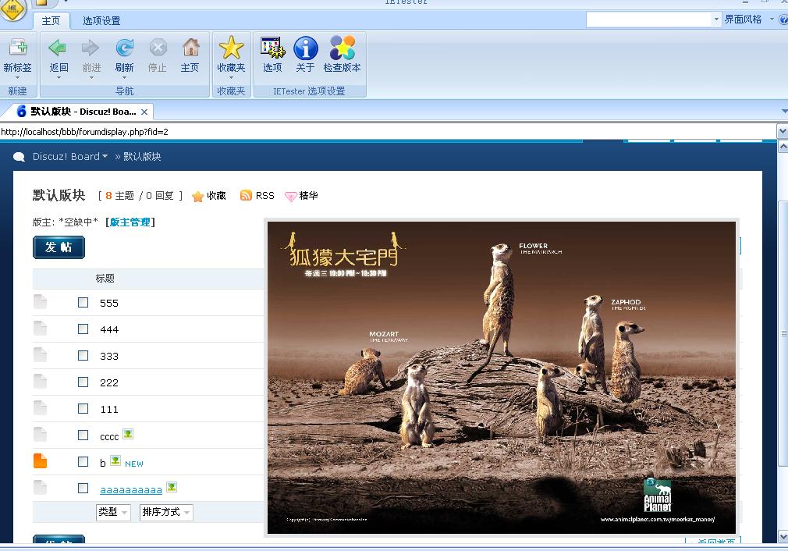This screenshot has height=551, width=788.
Task: Click the help icon beside 界面风格
Action: (783, 20)
